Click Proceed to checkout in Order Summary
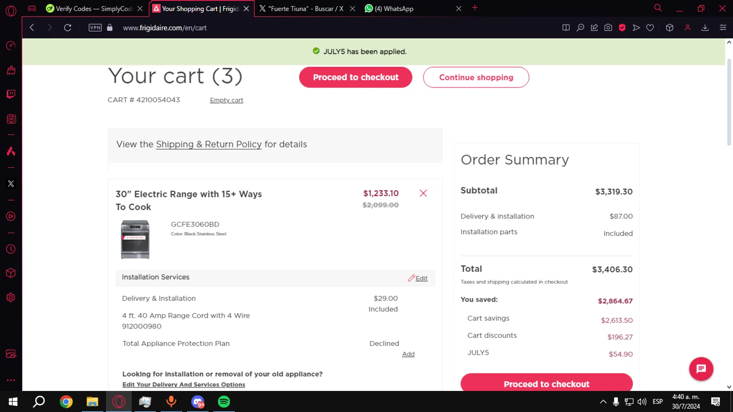This screenshot has width=733, height=412. 546,383
